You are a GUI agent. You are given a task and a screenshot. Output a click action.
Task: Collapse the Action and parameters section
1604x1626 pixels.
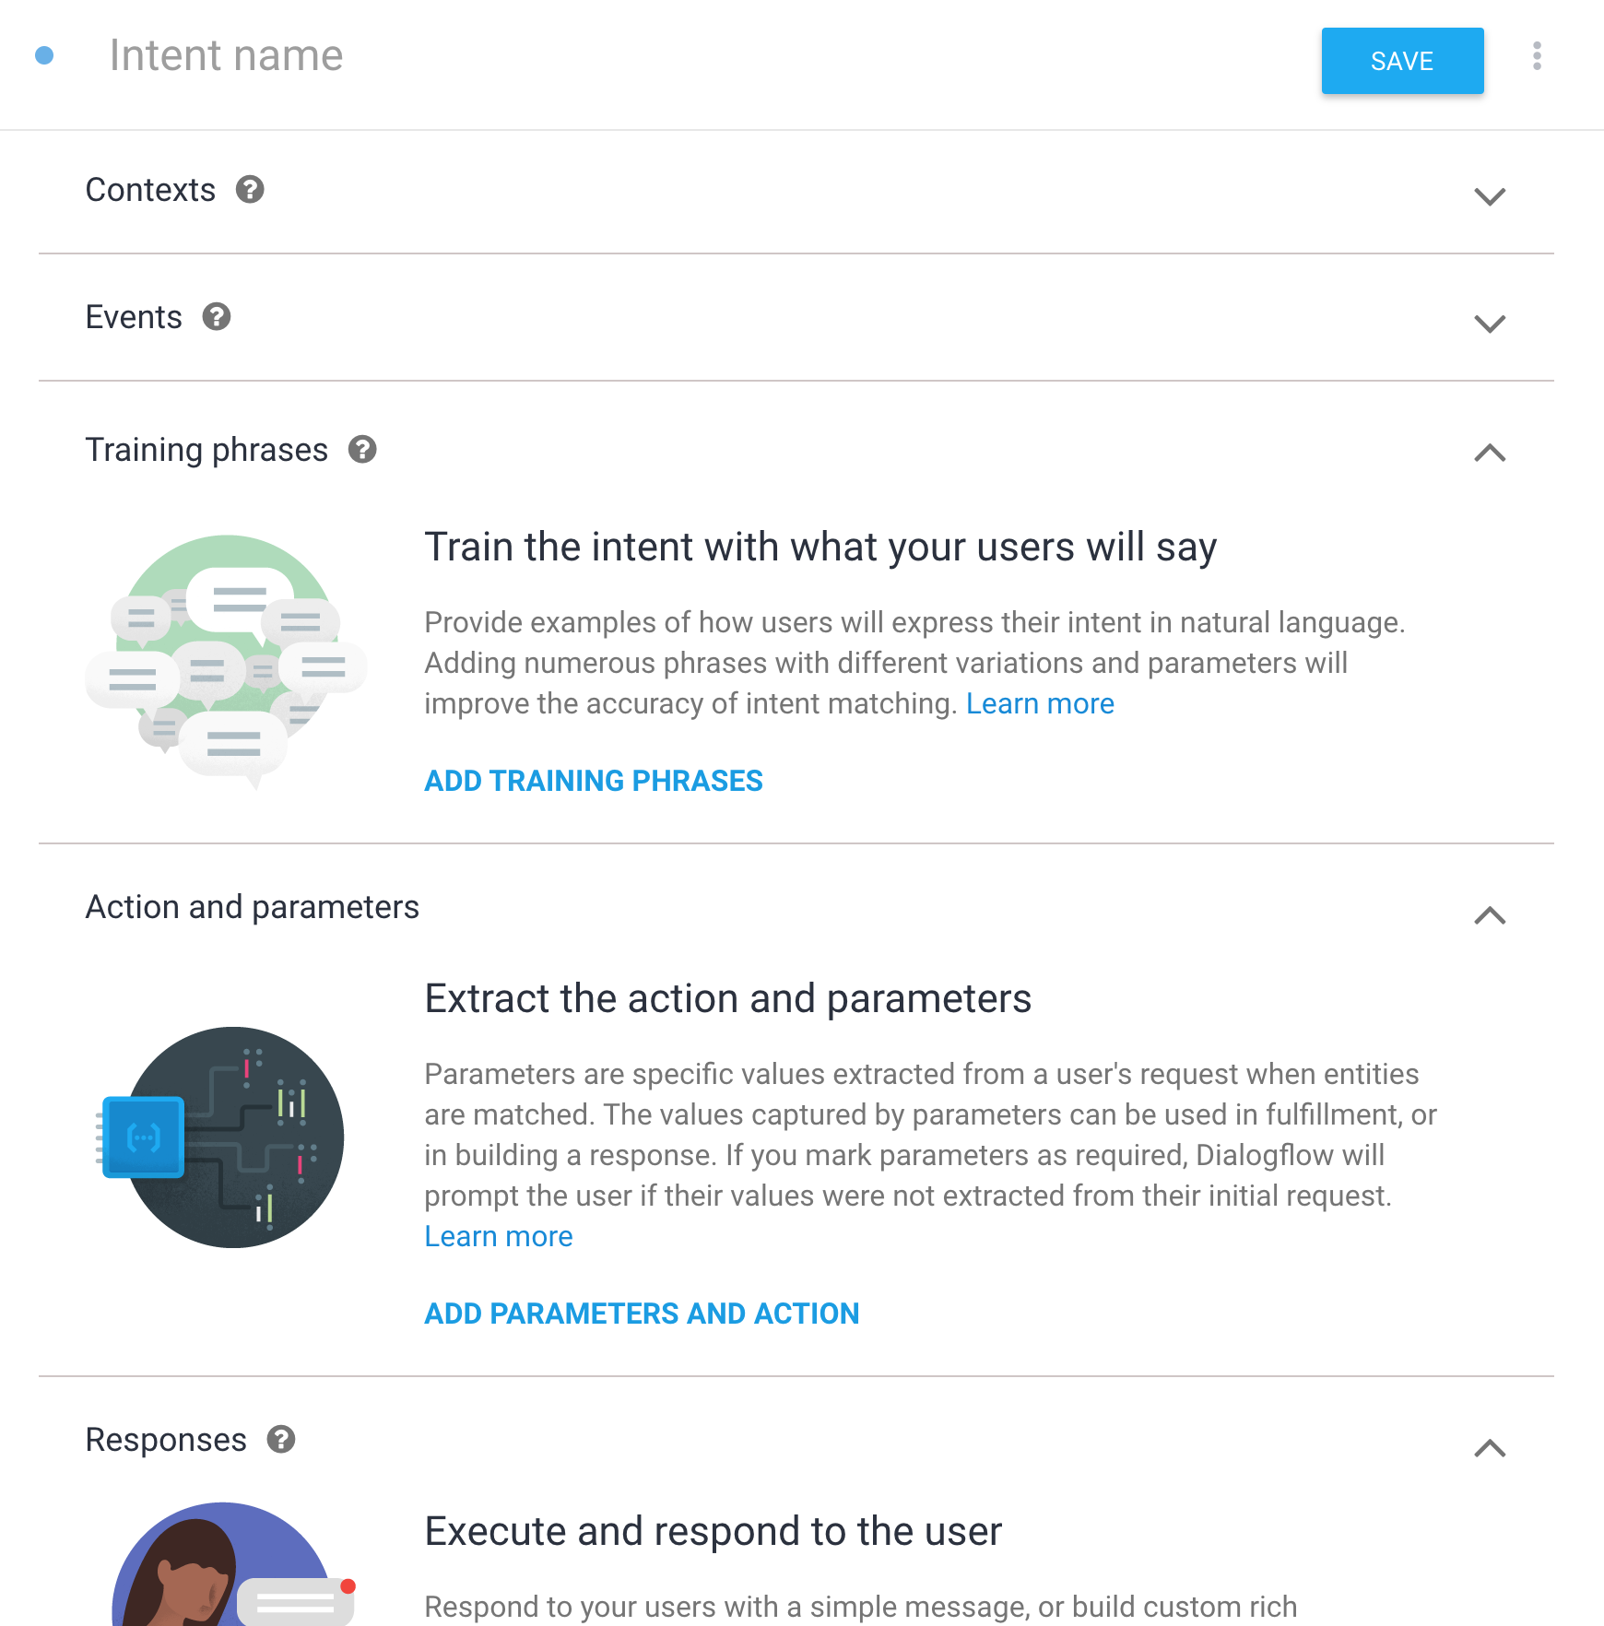(x=1490, y=915)
